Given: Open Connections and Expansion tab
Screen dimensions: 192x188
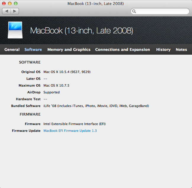Looking at the screenshot, I should click(x=122, y=50).
